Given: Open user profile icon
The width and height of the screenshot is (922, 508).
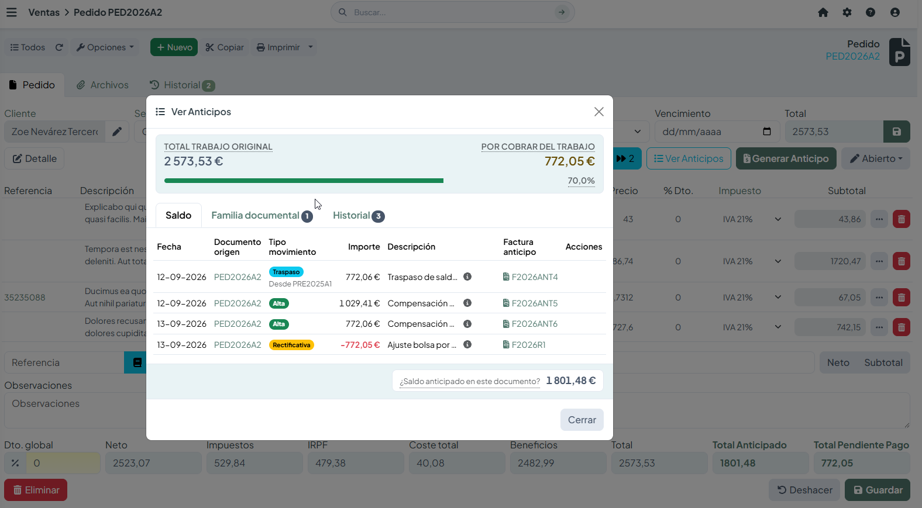Looking at the screenshot, I should pos(895,12).
